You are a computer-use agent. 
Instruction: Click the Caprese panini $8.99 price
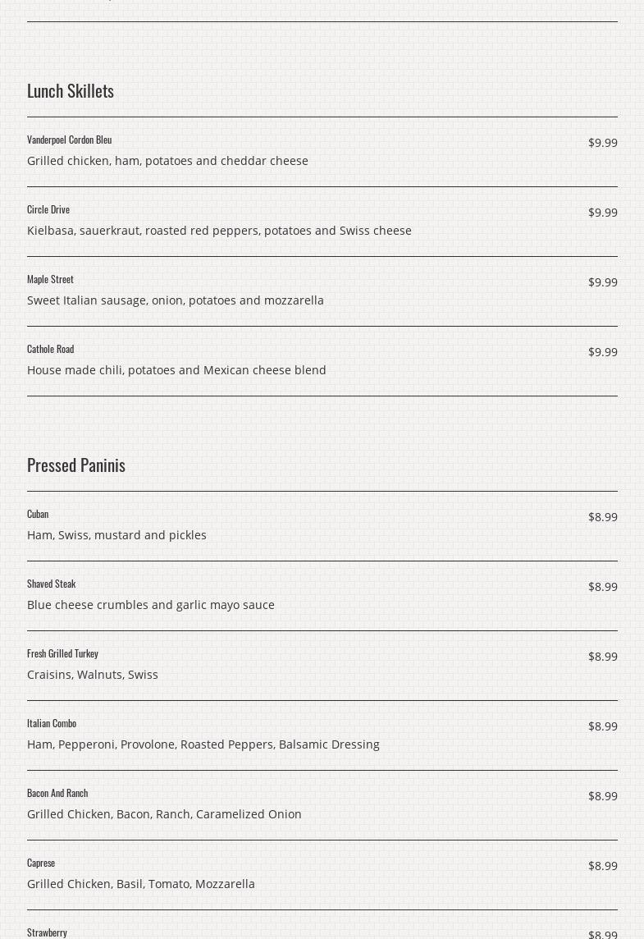(x=602, y=866)
